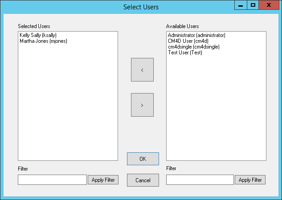This screenshot has width=282, height=200.
Task: Focus the Available Users filter text box
Action: point(200,180)
